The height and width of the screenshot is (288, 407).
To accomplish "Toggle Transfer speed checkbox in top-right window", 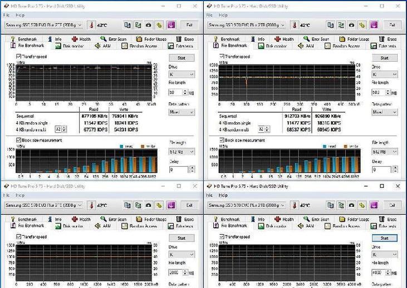I will point(222,56).
